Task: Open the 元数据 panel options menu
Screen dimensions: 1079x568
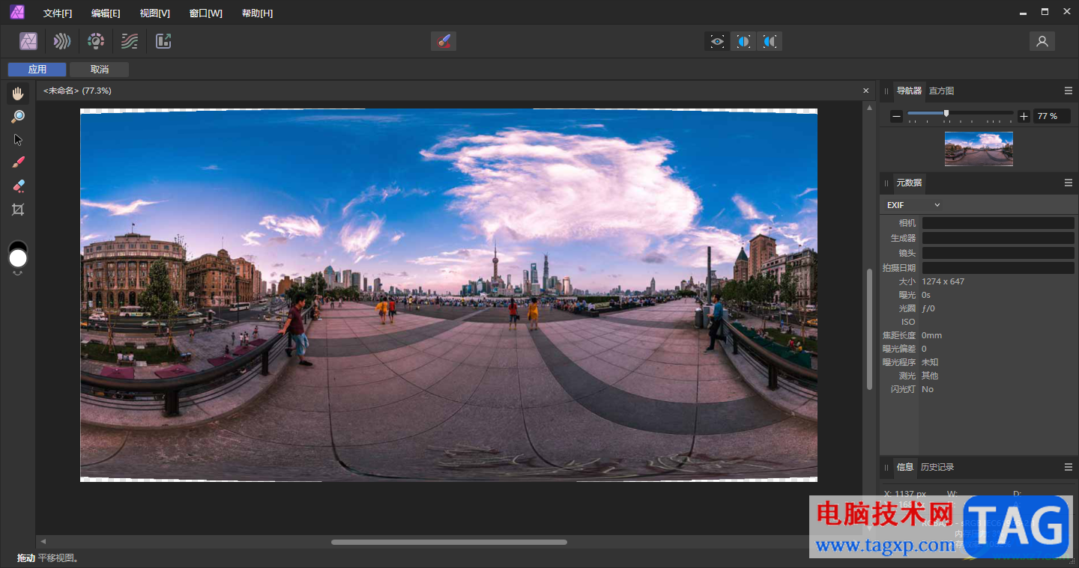Action: pos(1069,183)
